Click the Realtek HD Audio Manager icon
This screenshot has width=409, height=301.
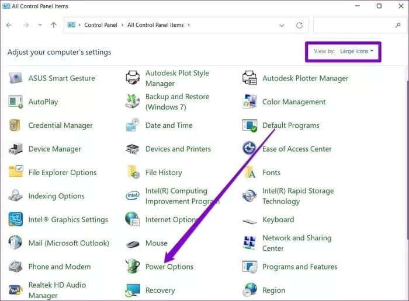pyautogui.click(x=15, y=290)
